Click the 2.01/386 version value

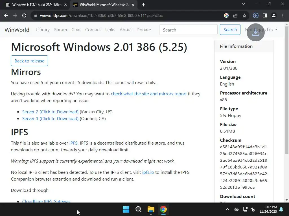(x=229, y=68)
